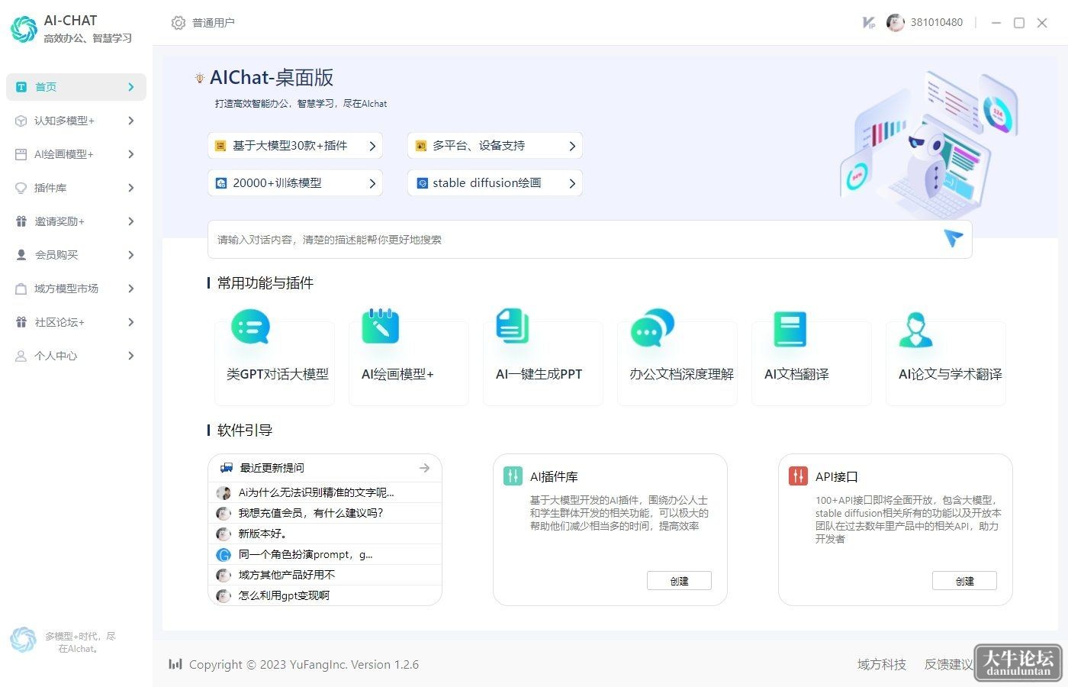Open 类GPT对话大模型 chat icon

(250, 327)
